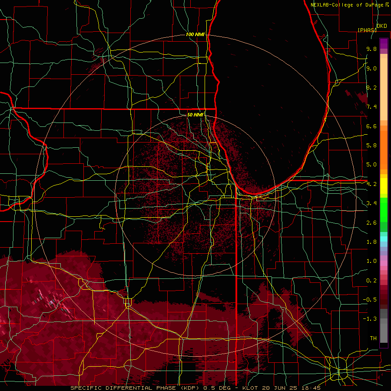Click the 5.8 scale value
The height and width of the screenshot is (391, 391).
click(371, 146)
